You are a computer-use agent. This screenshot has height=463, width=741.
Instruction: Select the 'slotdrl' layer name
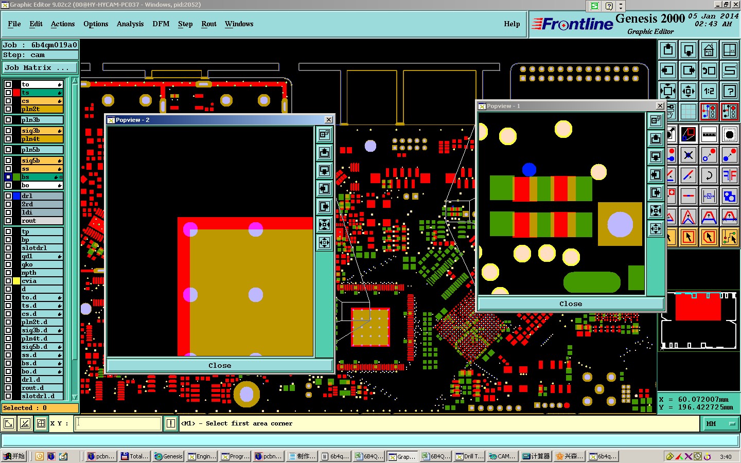(x=42, y=248)
